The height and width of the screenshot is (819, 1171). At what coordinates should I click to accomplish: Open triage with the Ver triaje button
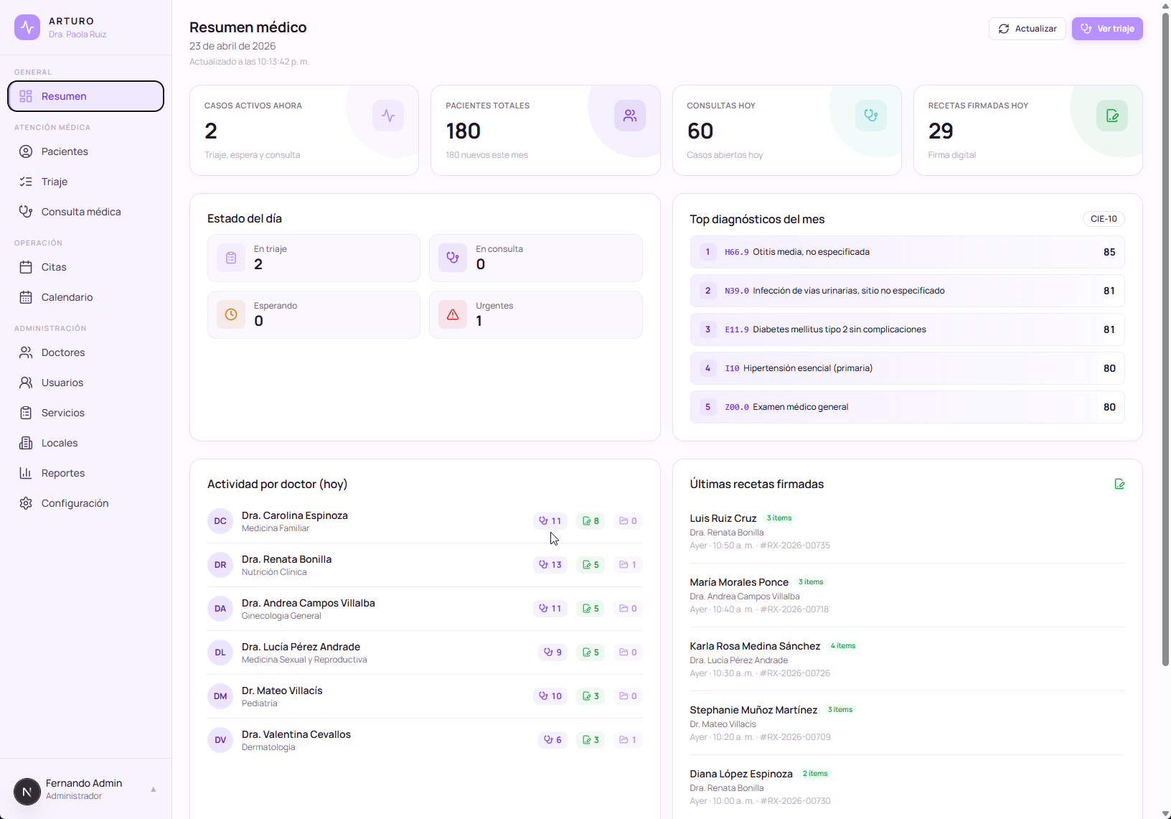1107,29
